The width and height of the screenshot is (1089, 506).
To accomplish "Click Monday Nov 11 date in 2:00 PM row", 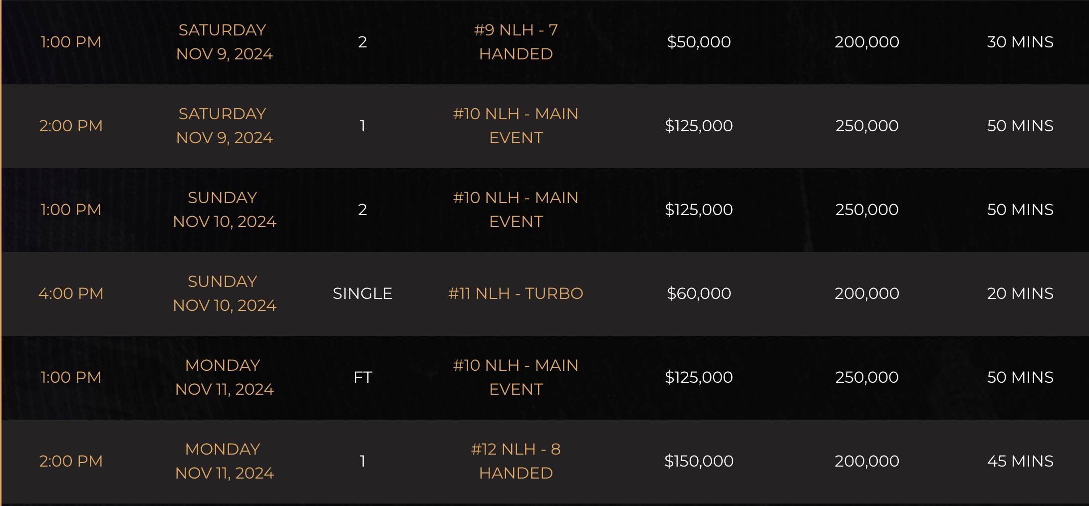I will pyautogui.click(x=224, y=461).
